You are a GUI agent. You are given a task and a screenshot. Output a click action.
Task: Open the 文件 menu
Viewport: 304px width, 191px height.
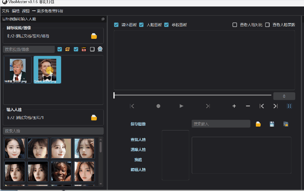pos(6,11)
